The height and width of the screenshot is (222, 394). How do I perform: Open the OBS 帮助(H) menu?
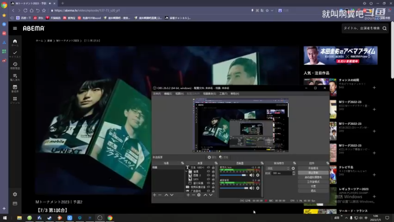(235, 94)
